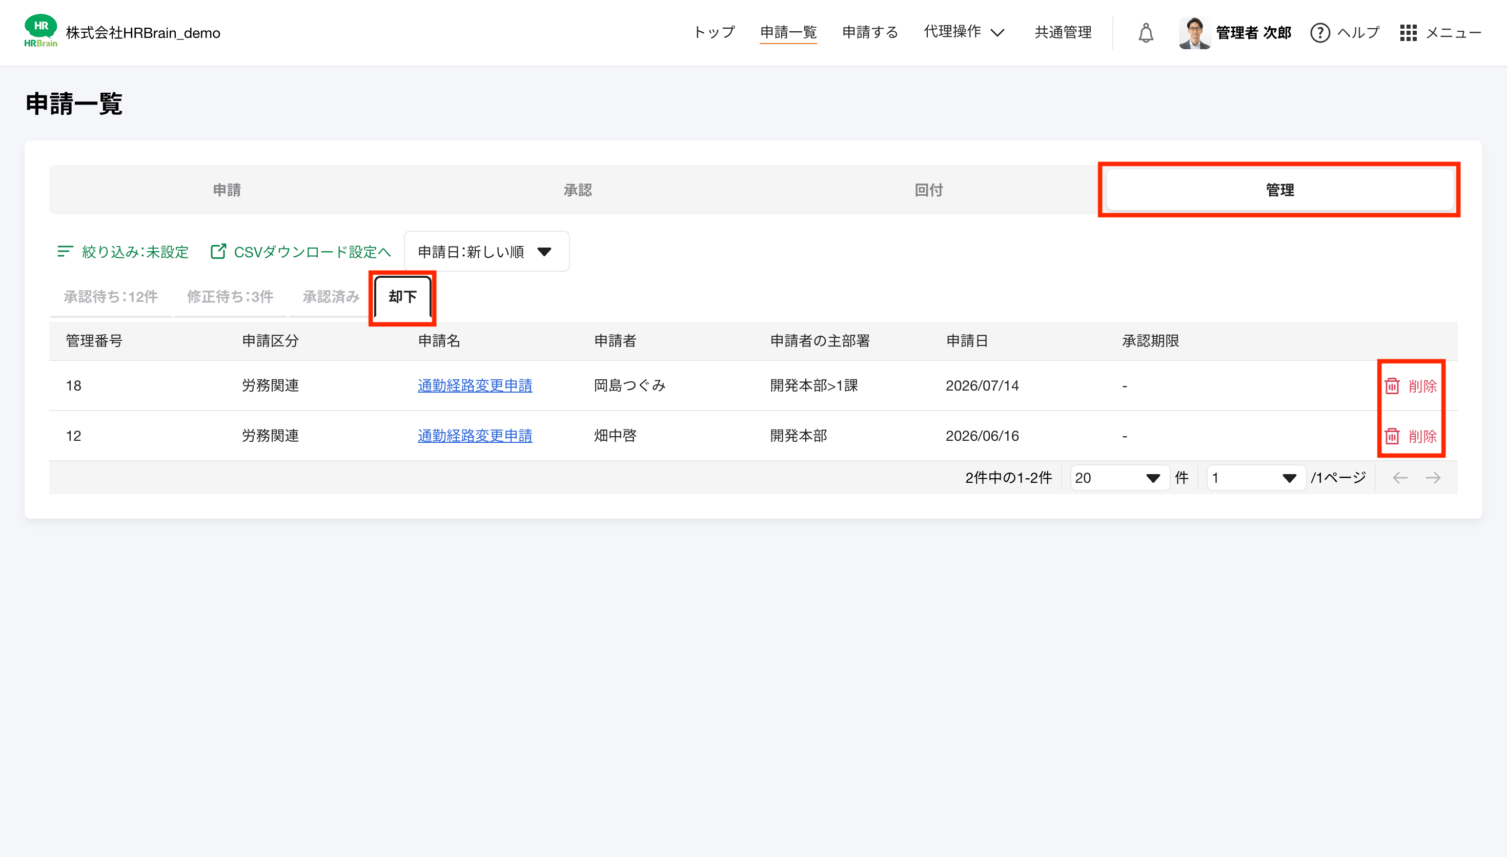Open the ヘルプ question mark icon

1319,33
